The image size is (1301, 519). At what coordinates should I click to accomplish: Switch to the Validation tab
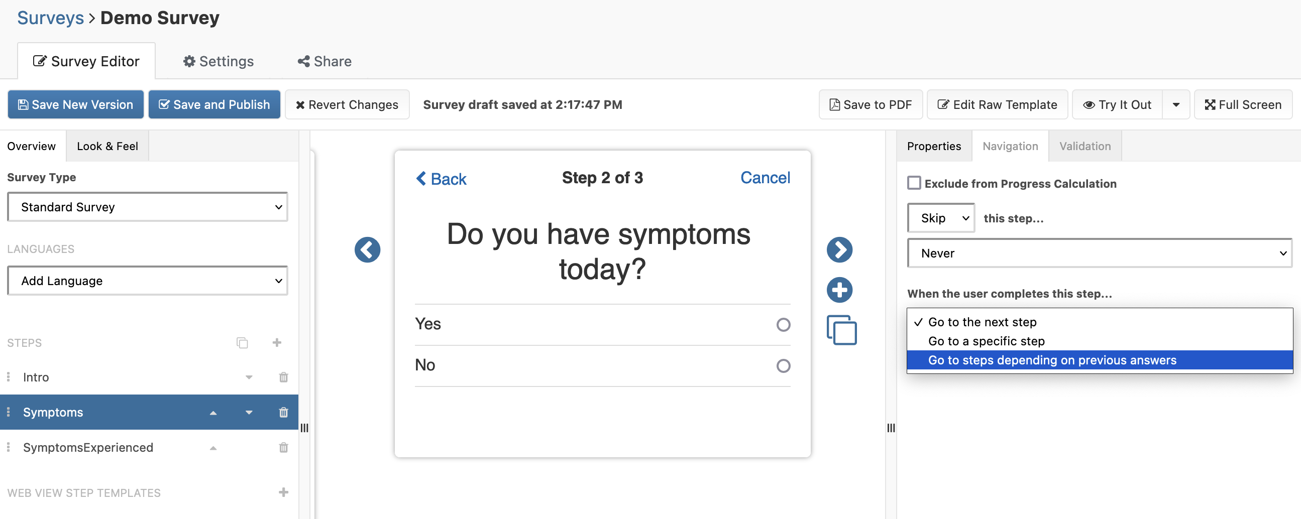click(x=1085, y=147)
